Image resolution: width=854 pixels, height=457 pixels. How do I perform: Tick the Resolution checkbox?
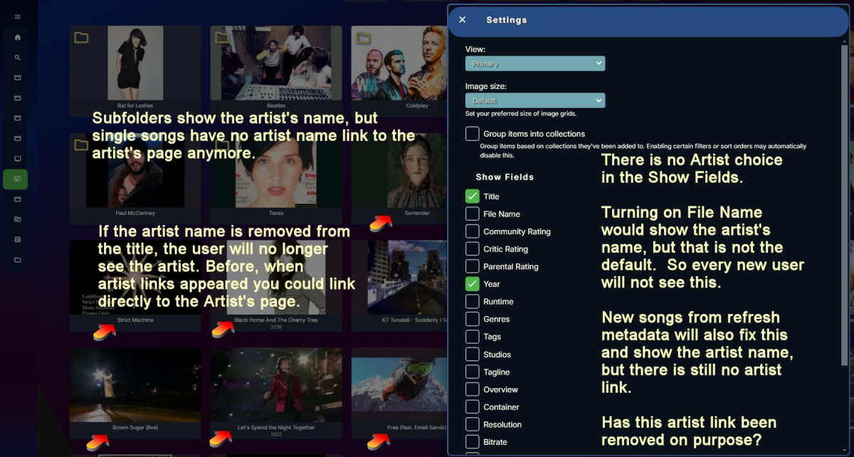tap(473, 424)
